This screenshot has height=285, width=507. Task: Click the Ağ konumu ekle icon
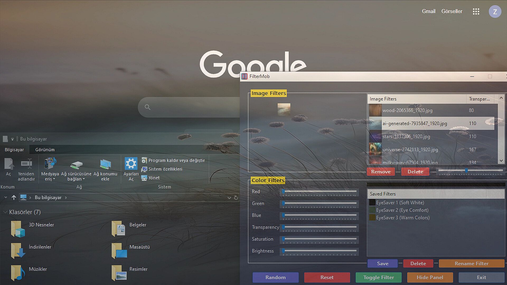pos(105,164)
